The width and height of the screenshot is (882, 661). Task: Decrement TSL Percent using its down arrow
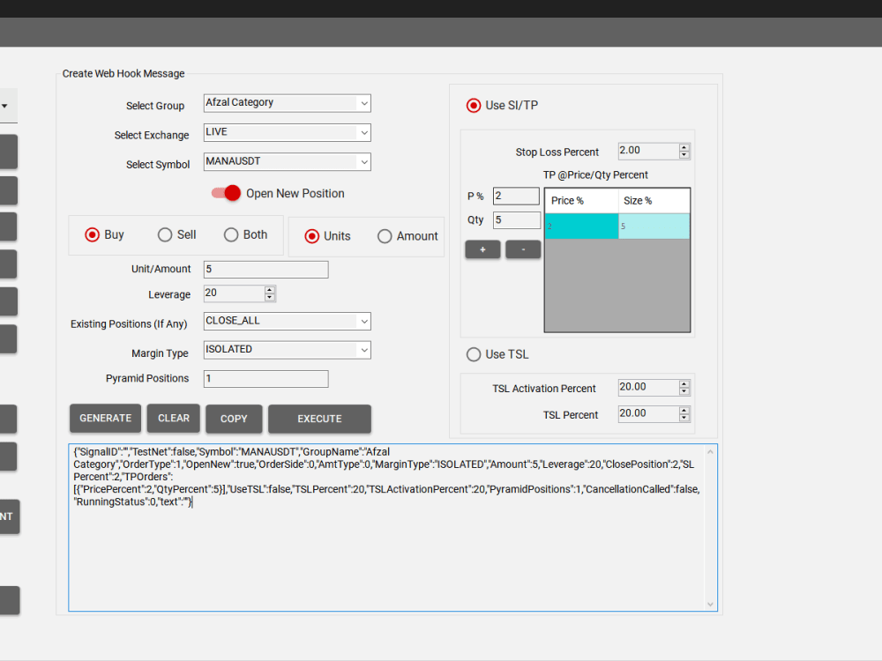coord(684,417)
